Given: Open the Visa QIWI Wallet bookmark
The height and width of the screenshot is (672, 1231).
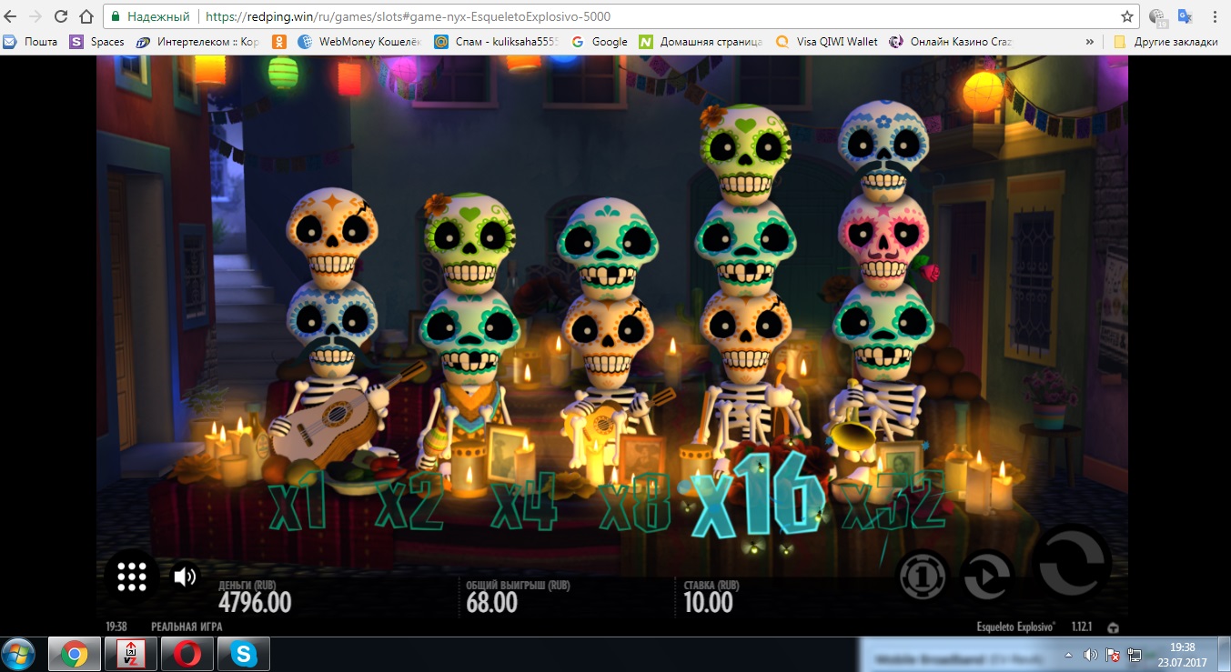Looking at the screenshot, I should click(827, 42).
